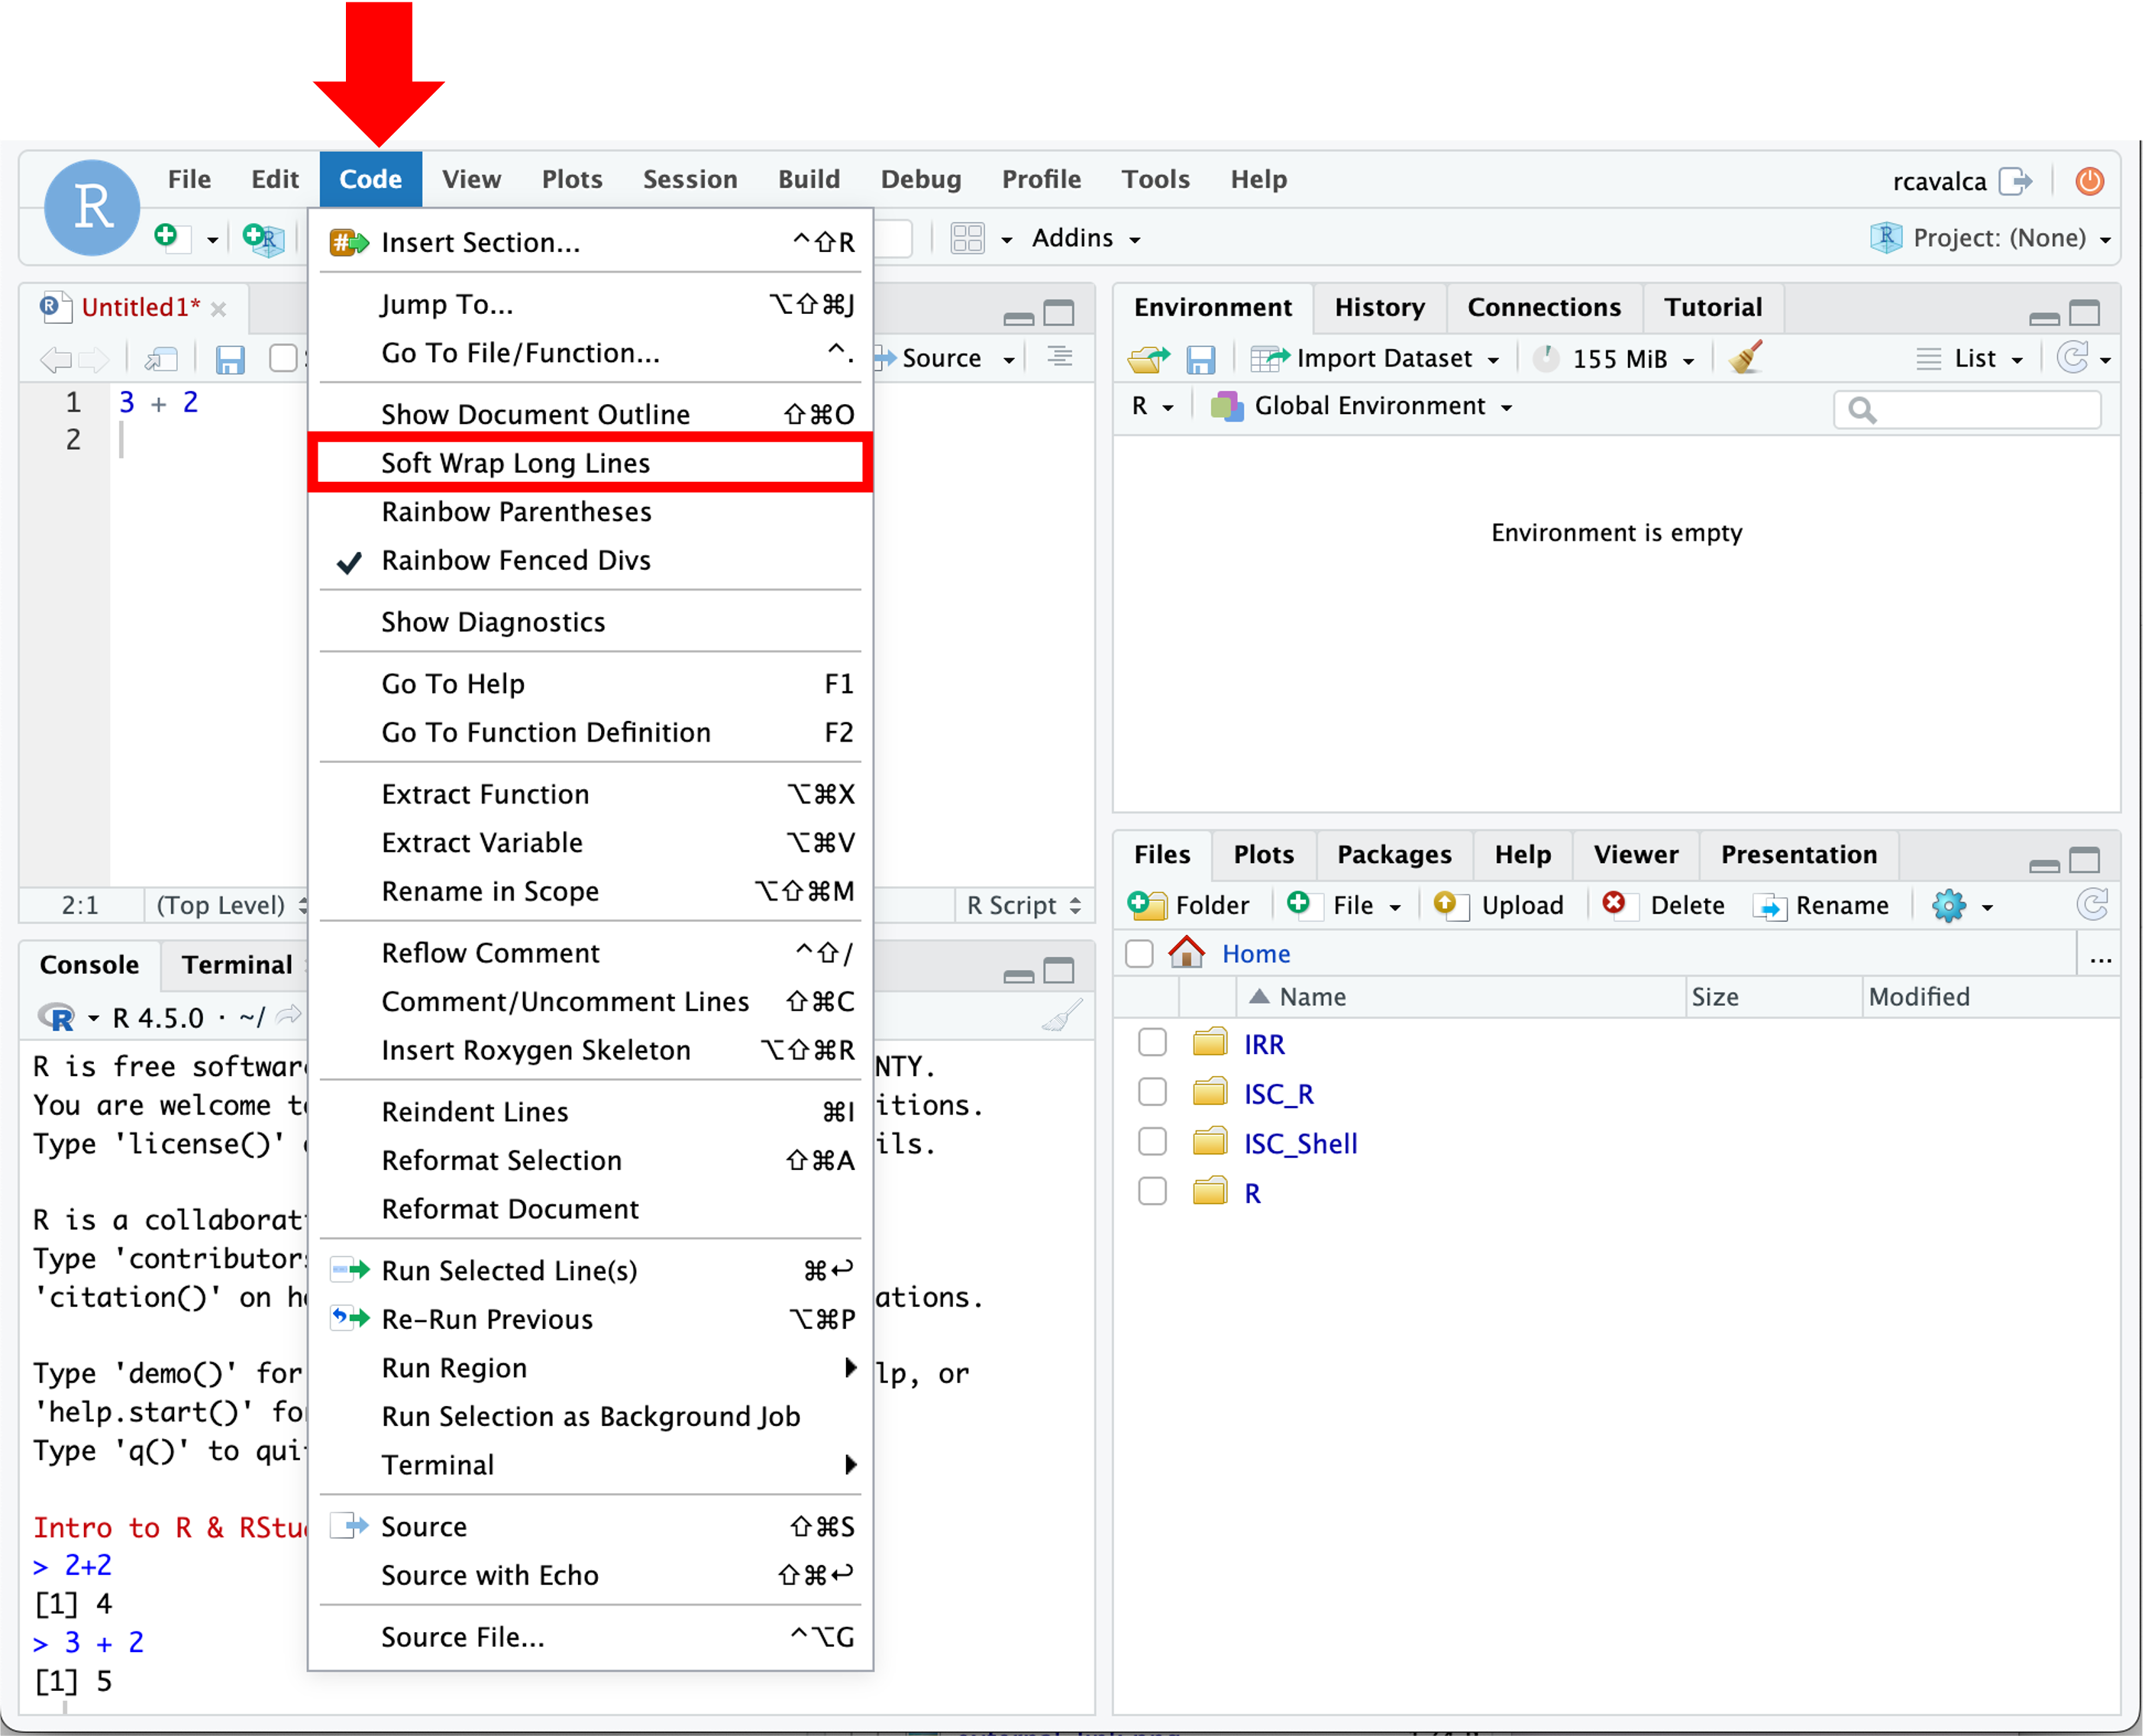Click the load workspace folder icon
This screenshot has height=1736, width=2145.
[1149, 358]
